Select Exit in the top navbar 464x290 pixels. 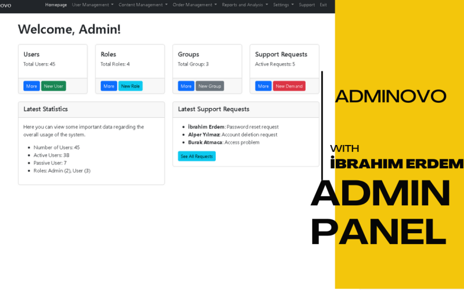click(x=323, y=5)
